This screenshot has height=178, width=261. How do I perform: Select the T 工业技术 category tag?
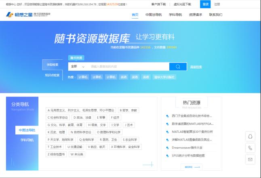click(55, 147)
